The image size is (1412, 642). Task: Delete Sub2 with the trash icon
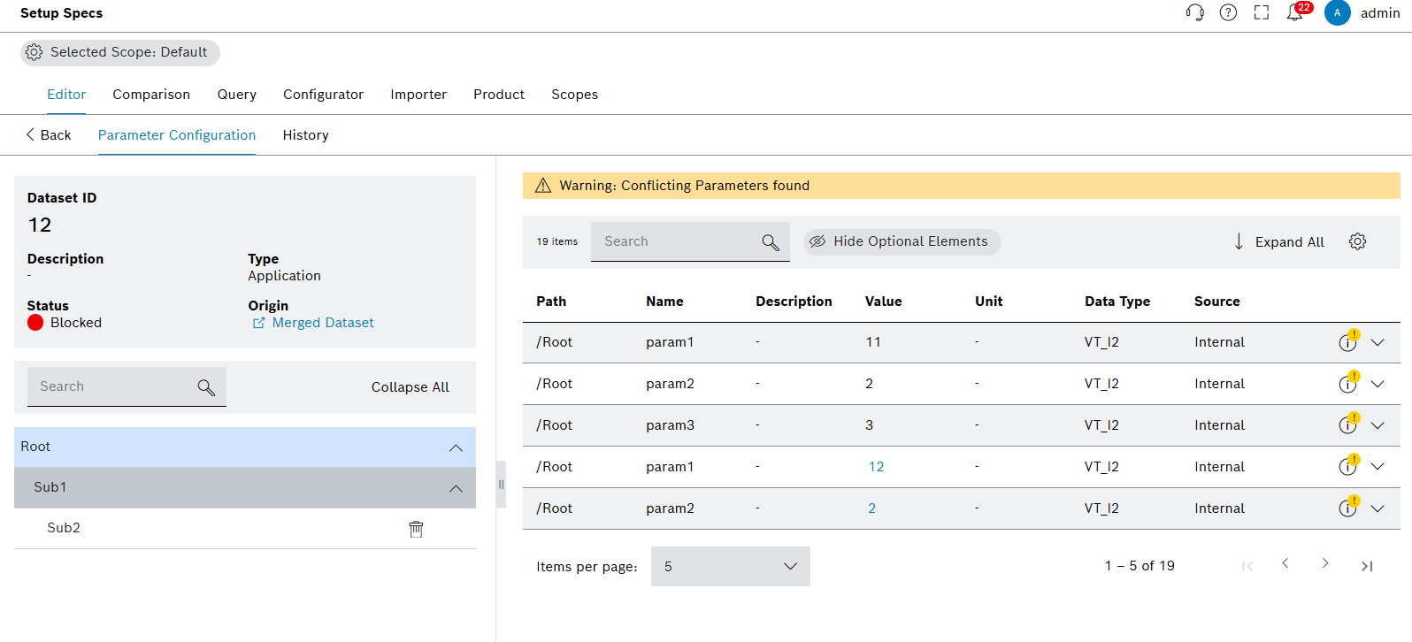(x=416, y=529)
